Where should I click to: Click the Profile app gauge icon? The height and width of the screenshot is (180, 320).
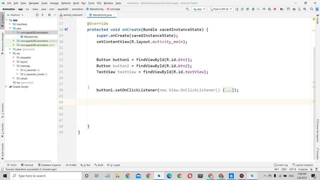point(264,9)
